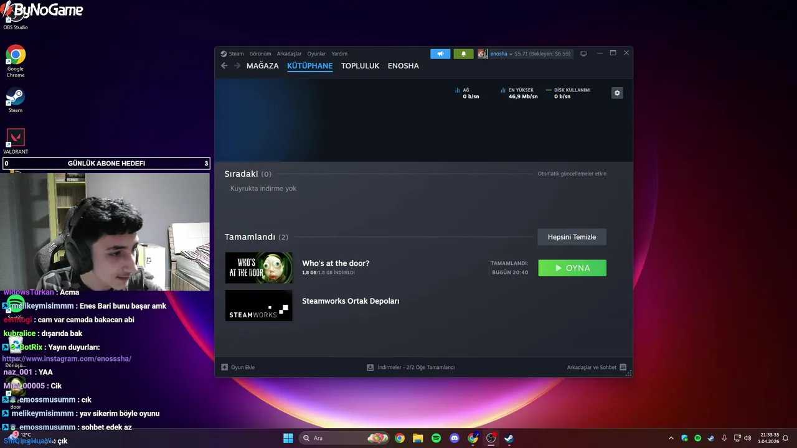Click the back navigation arrow in Steam
Screen dimensions: 797x448
pos(224,66)
